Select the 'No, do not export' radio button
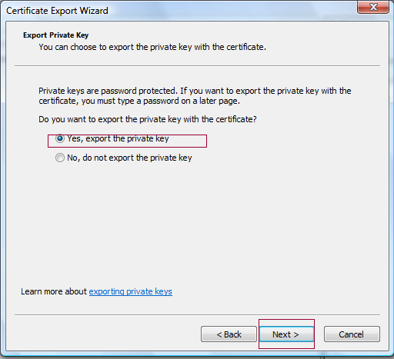The height and width of the screenshot is (359, 394). 60,158
